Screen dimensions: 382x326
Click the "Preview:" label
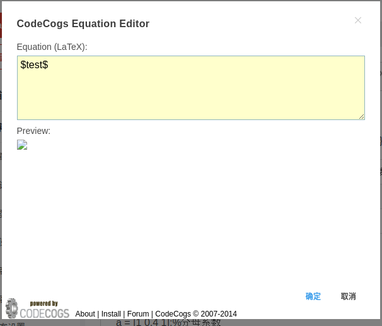[x=33, y=131]
